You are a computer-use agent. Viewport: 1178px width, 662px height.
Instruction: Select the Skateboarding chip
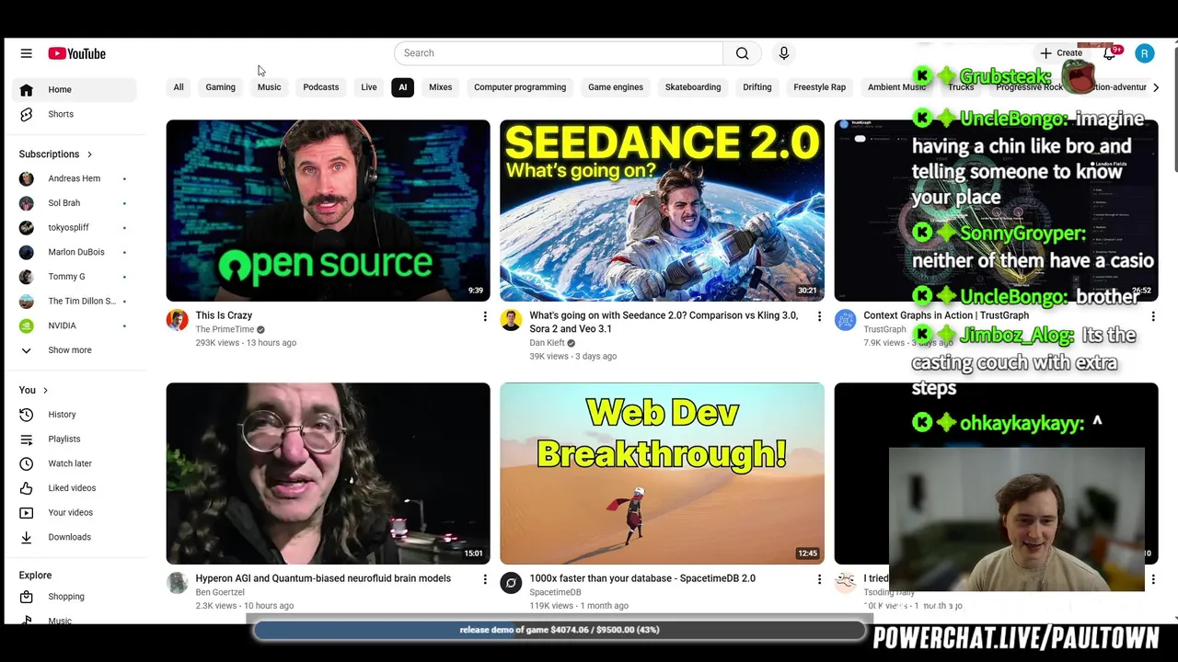click(693, 87)
